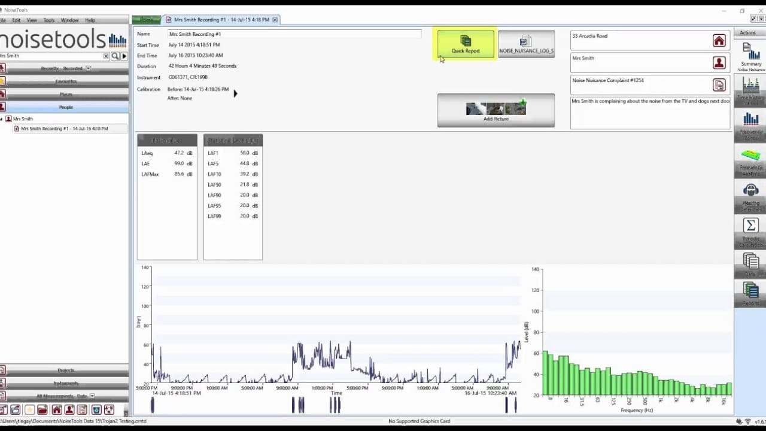Screen dimensions: 766x431
Task: Click the complaint description text box
Action: pyautogui.click(x=650, y=113)
